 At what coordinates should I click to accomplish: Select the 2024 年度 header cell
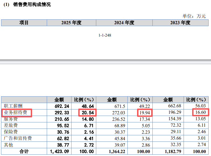tap(124, 23)
